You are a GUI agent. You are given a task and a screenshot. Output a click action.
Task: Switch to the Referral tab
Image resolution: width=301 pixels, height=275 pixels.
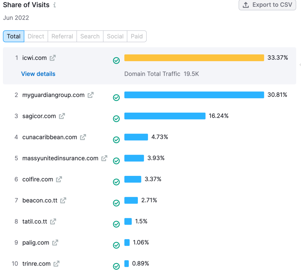click(62, 36)
